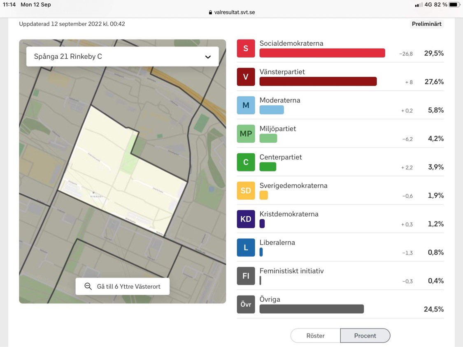Click the red Socialdemokraterna result bar

pyautogui.click(x=322, y=53)
